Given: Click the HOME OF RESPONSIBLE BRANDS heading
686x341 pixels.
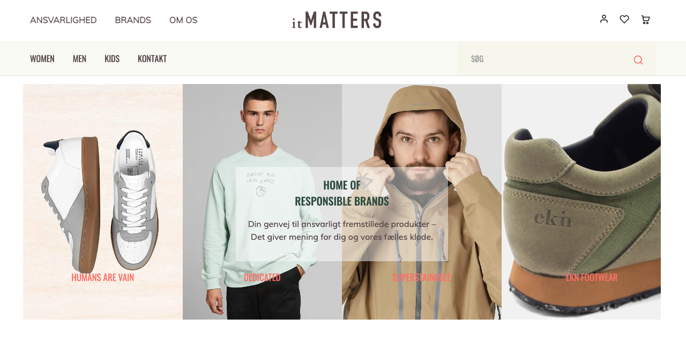Looking at the screenshot, I should (342, 193).
